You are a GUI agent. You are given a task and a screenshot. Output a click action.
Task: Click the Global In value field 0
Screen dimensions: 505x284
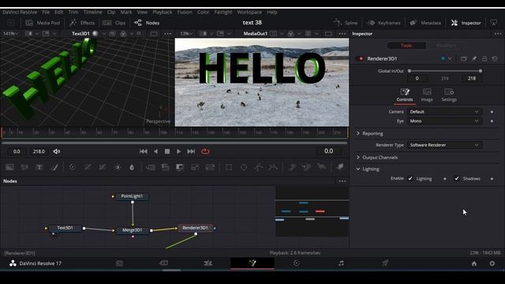click(x=417, y=78)
